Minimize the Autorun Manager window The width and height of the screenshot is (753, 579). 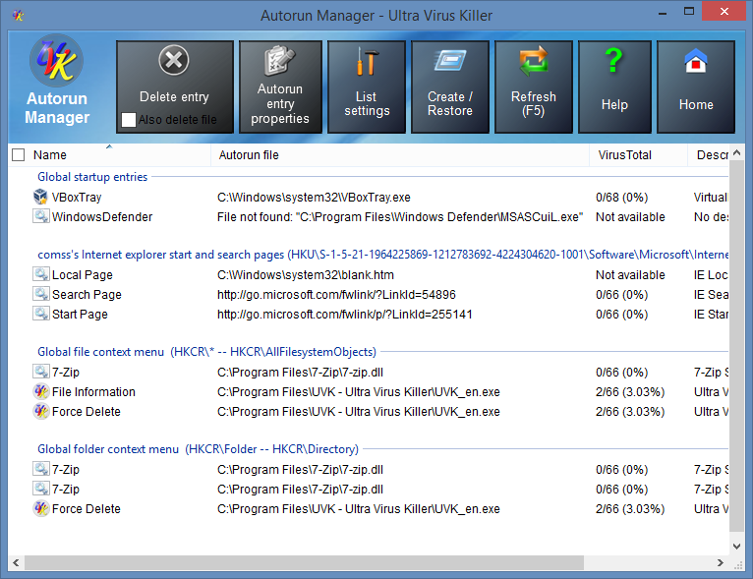pos(663,13)
